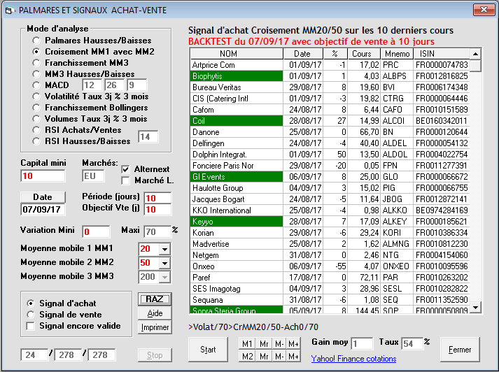Image resolution: width=499 pixels, height=372 pixels.
Task: Click the Start button
Action: point(208,350)
